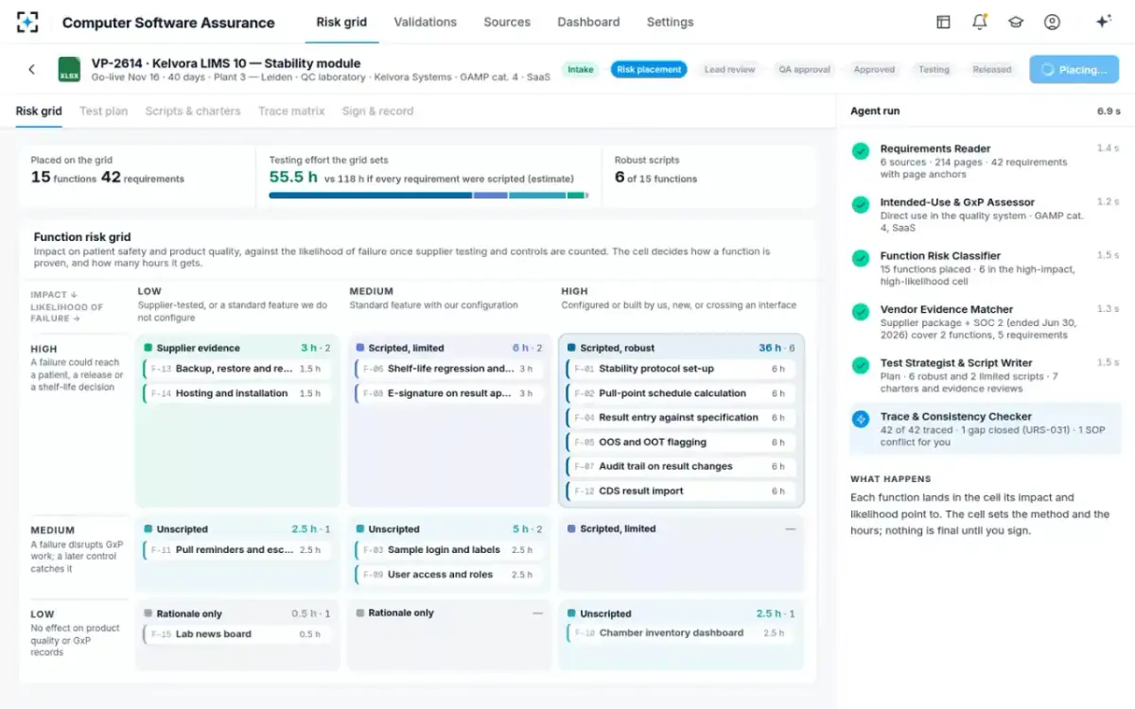This screenshot has width=1135, height=709.
Task: Click the Agent run panel heading
Action: pyautogui.click(x=875, y=111)
